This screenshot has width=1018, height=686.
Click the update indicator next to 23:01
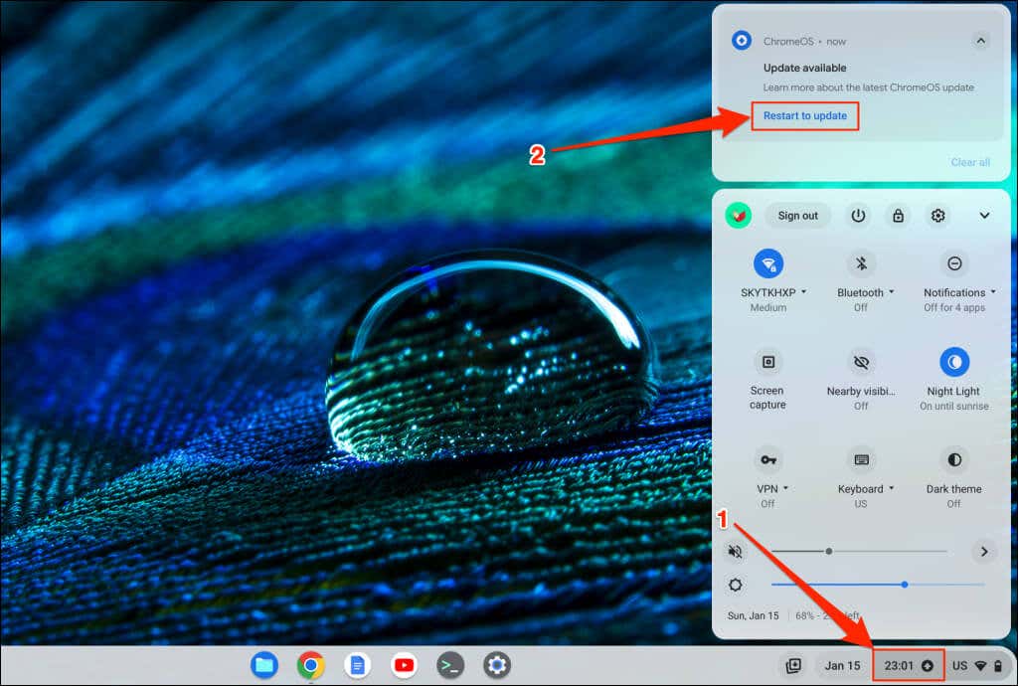click(928, 666)
